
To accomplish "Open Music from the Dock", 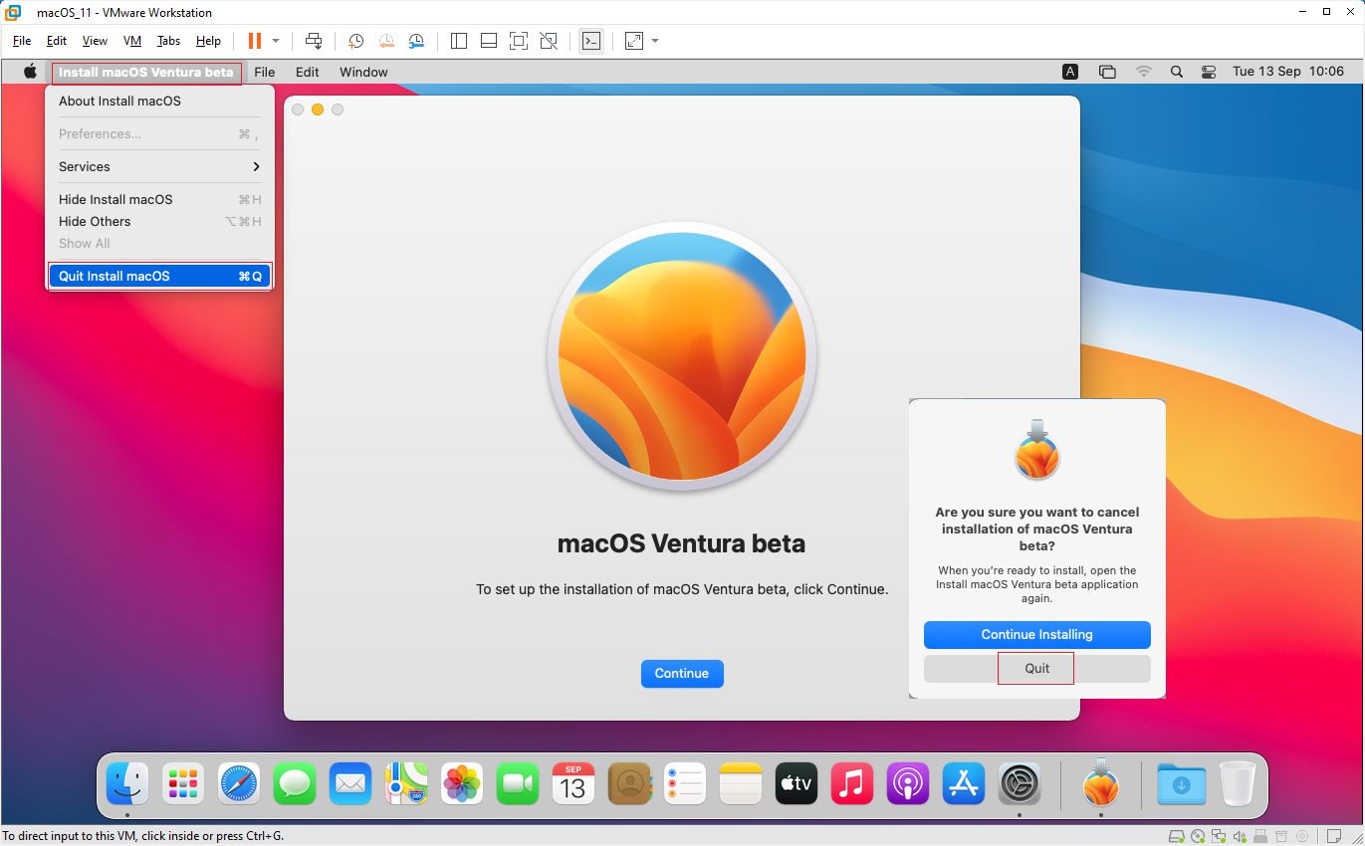I will click(x=852, y=784).
